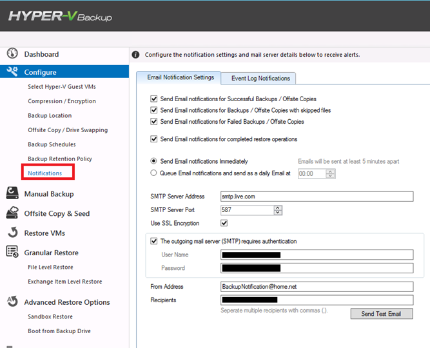Go to Select Hyper-V Guest VMs

pos(62,86)
